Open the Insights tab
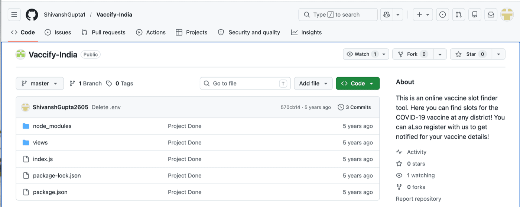Image resolution: width=520 pixels, height=207 pixels. coord(306,32)
